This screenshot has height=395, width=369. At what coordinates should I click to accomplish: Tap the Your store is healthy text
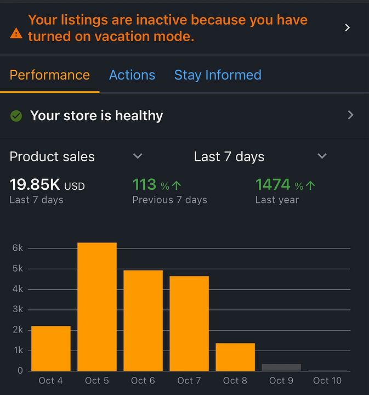(96, 116)
